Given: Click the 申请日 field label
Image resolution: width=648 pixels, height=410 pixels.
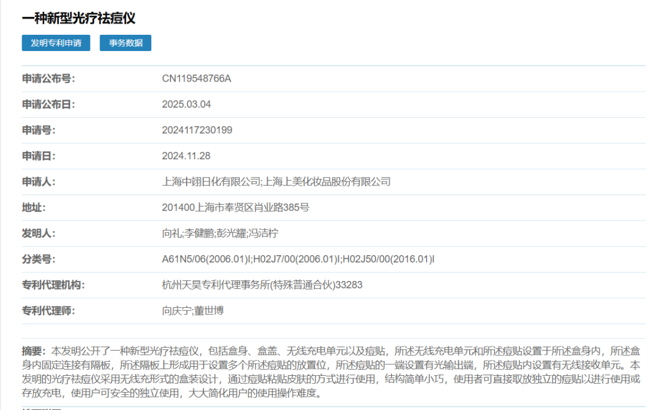Looking at the screenshot, I should [x=38, y=156].
